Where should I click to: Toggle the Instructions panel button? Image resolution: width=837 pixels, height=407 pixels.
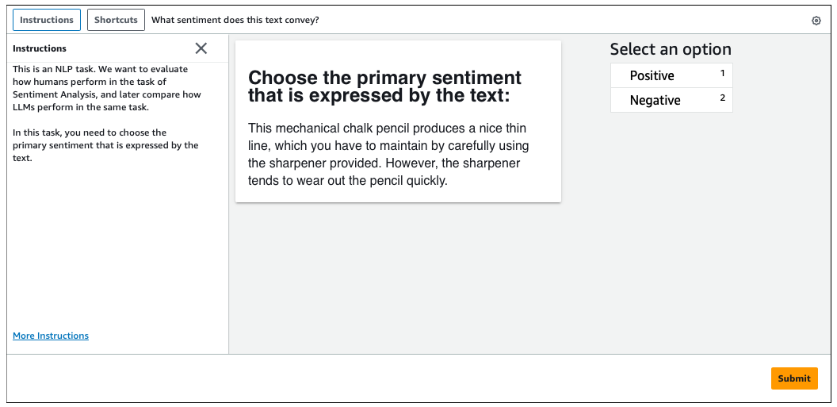pyautogui.click(x=47, y=20)
